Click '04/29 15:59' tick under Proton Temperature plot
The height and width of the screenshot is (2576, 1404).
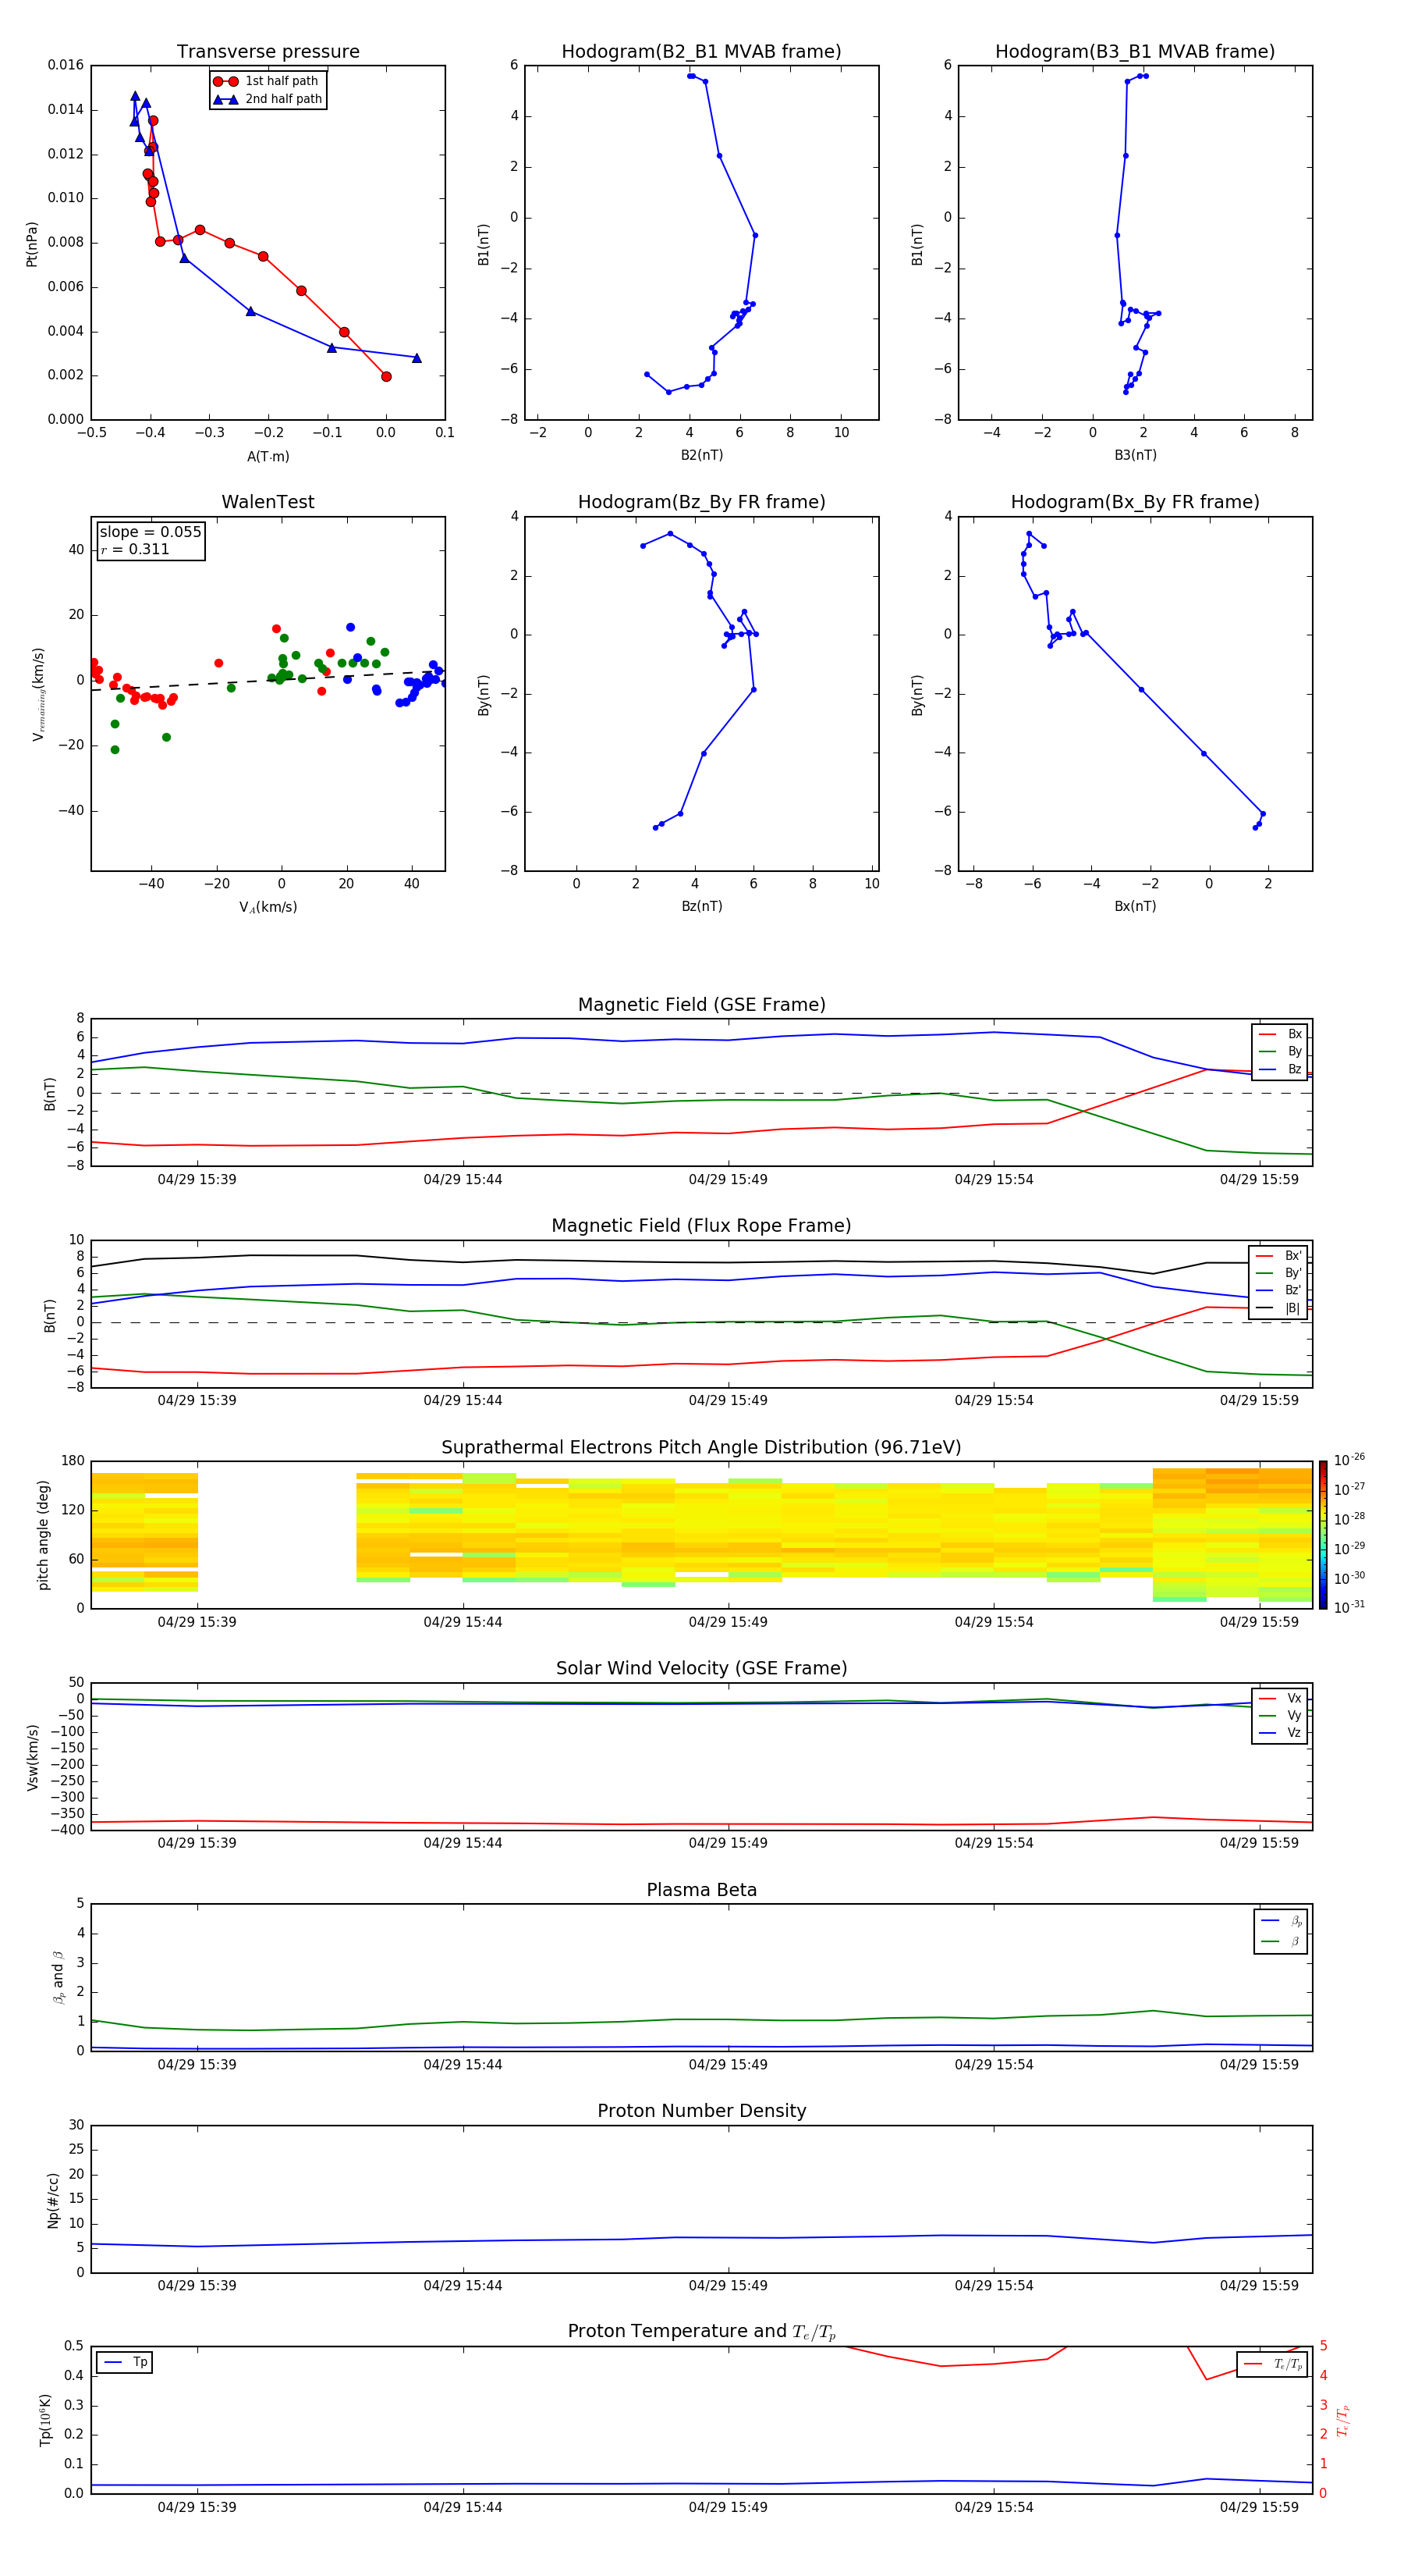(x=1259, y=2507)
